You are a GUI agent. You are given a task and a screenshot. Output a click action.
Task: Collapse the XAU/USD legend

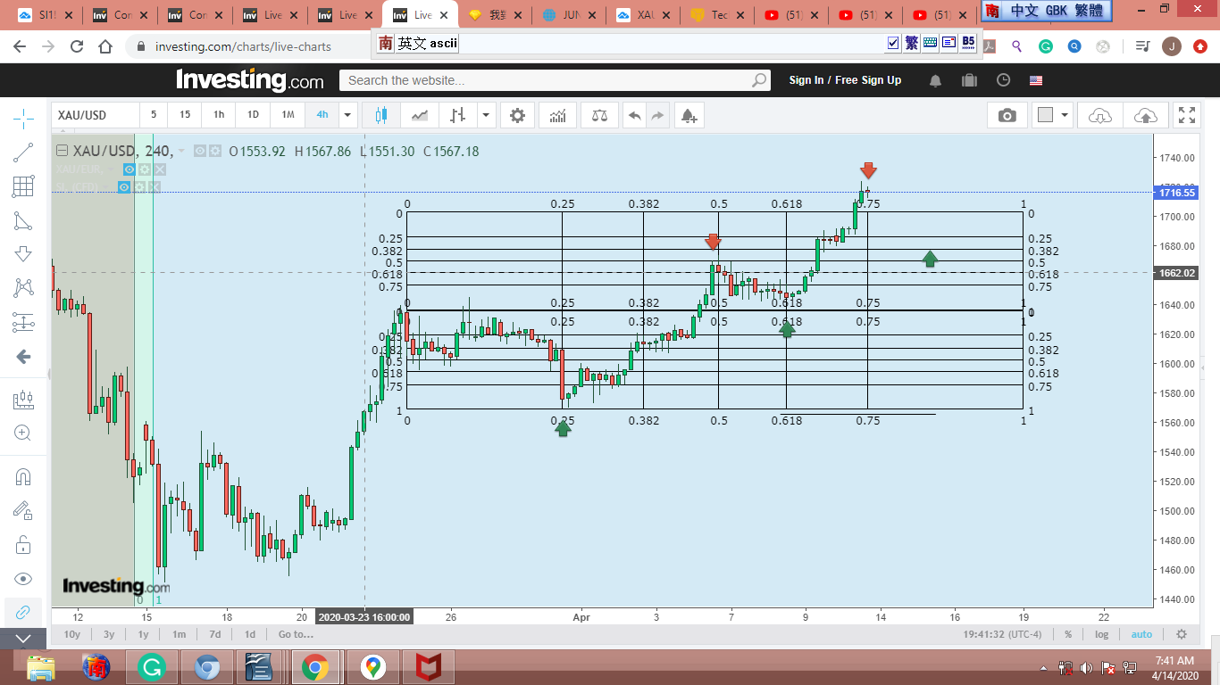click(x=62, y=151)
